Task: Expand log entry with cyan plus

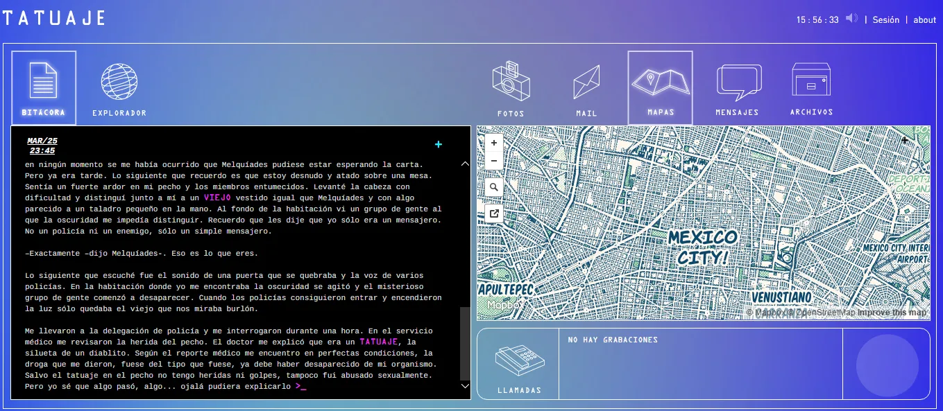Action: pos(439,144)
